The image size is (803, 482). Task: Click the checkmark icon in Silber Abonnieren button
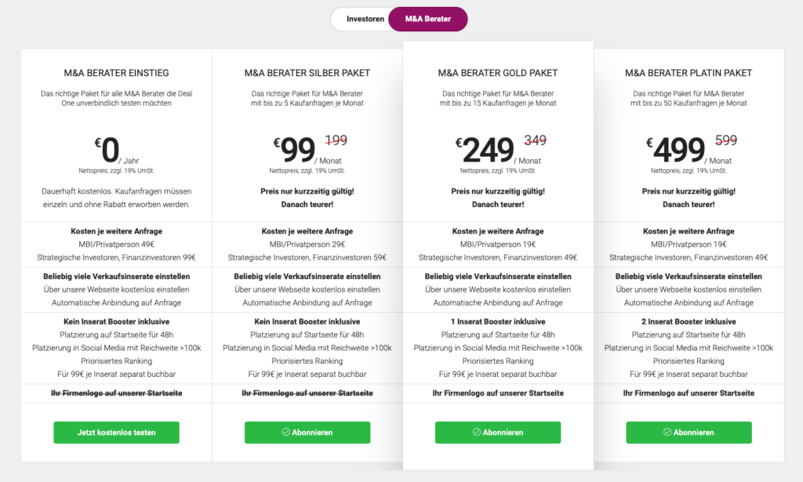click(x=285, y=433)
